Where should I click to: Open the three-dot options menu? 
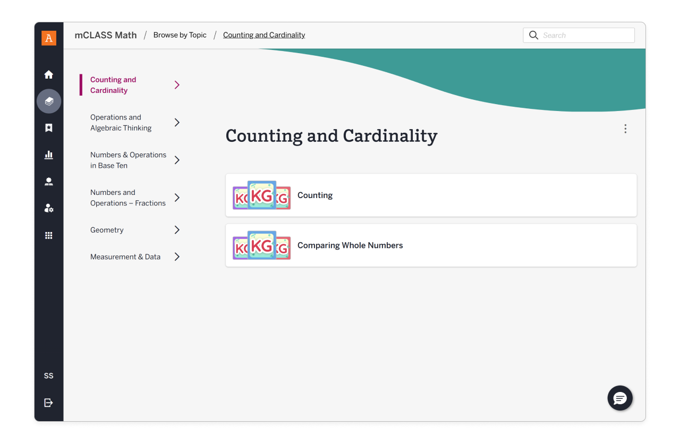coord(625,129)
